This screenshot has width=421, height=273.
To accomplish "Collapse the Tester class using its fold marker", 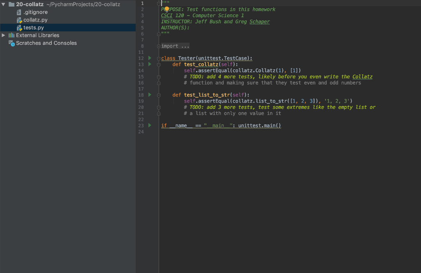I will coord(159,58).
